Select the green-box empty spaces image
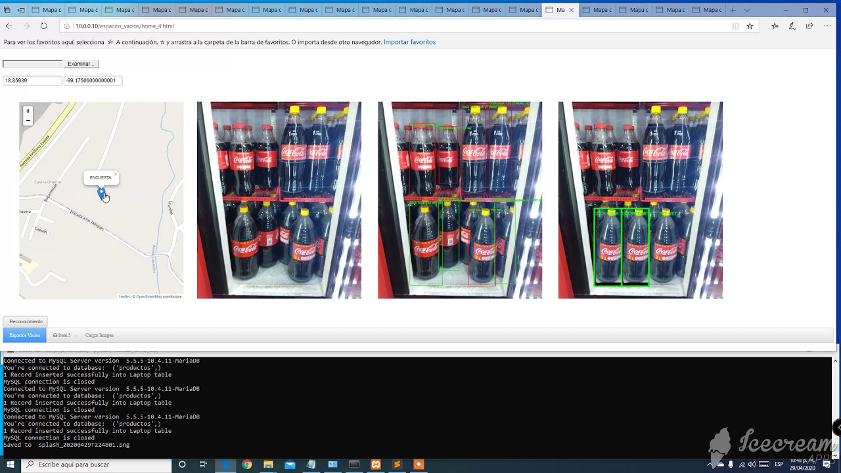Image resolution: width=841 pixels, height=473 pixels. pyautogui.click(x=641, y=200)
